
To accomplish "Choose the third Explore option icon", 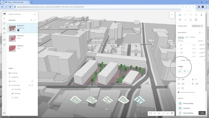I will coord(190,71).
